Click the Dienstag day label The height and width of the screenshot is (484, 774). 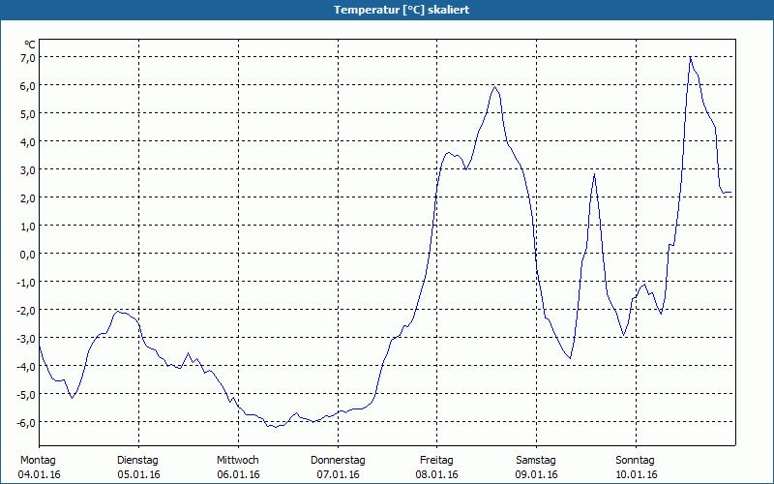137,461
